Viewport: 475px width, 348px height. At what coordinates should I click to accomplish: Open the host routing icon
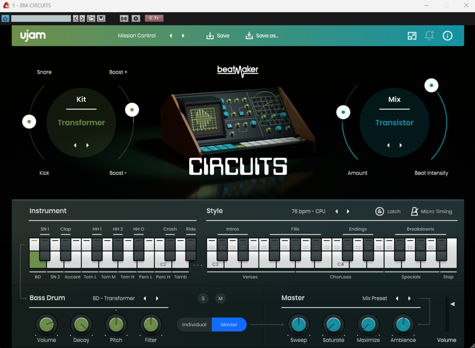pos(124,19)
